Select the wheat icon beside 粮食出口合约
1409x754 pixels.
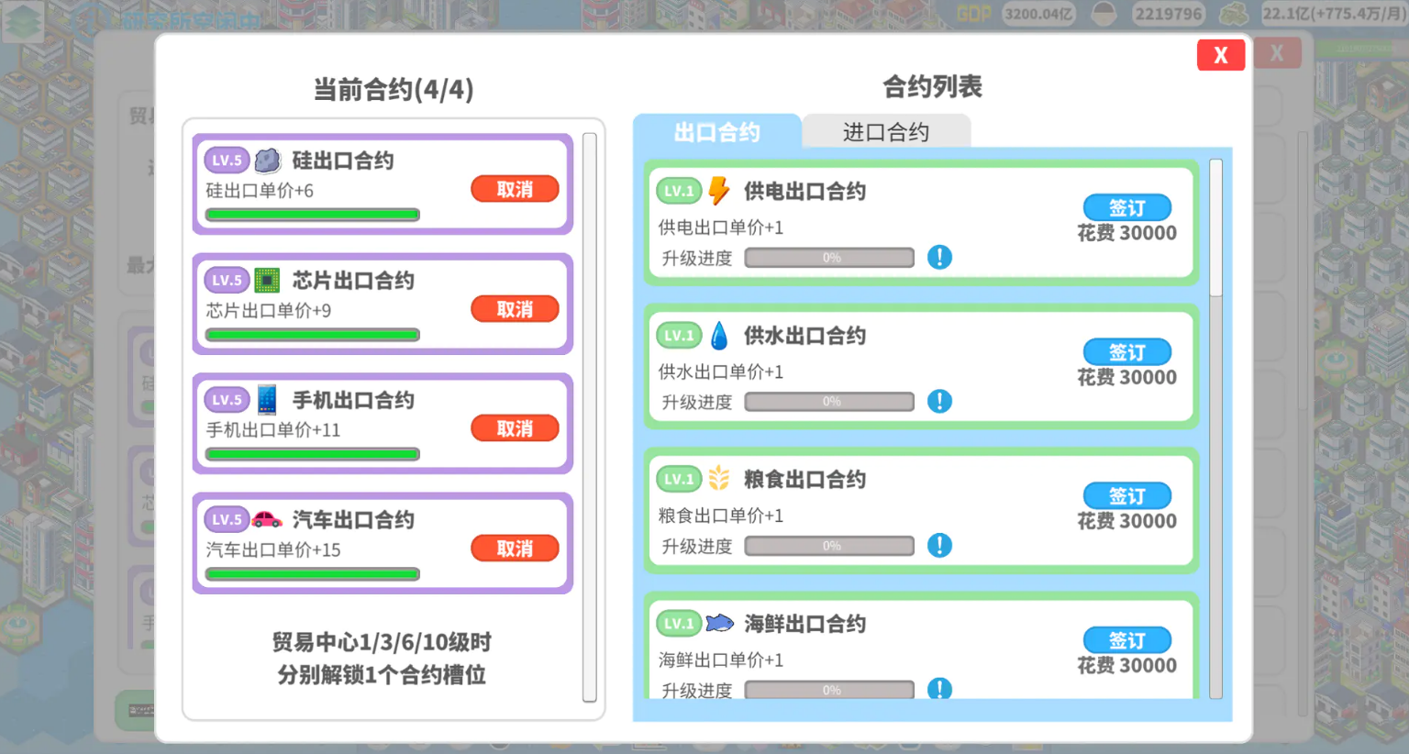(718, 478)
